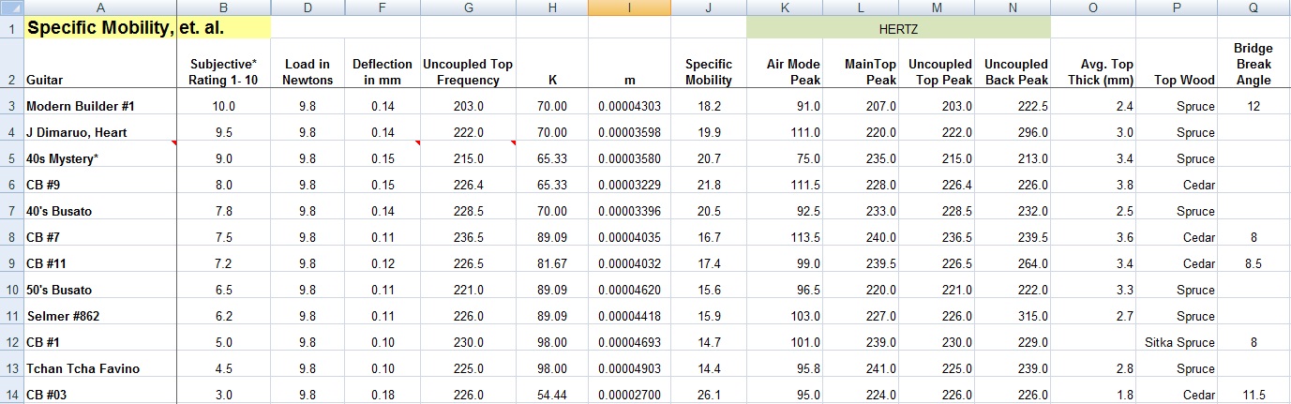Click the 'Bridge Break Angle' heading cell
This screenshot has height=404, width=1291.
[x=1253, y=65]
